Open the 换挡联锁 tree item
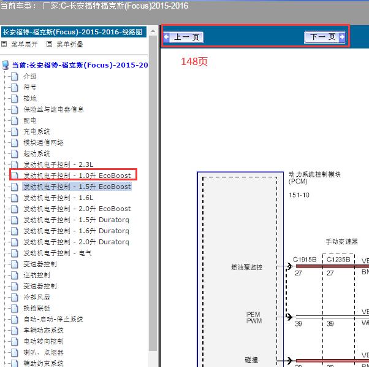The image size is (369, 367). (37, 308)
